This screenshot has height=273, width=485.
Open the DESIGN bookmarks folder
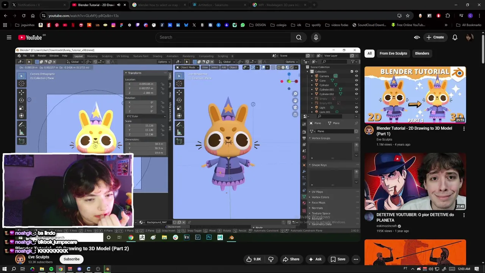pos(257,25)
